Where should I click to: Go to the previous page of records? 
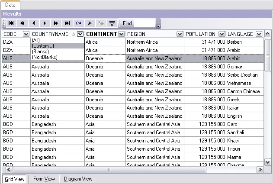pyautogui.click(x=22, y=23)
